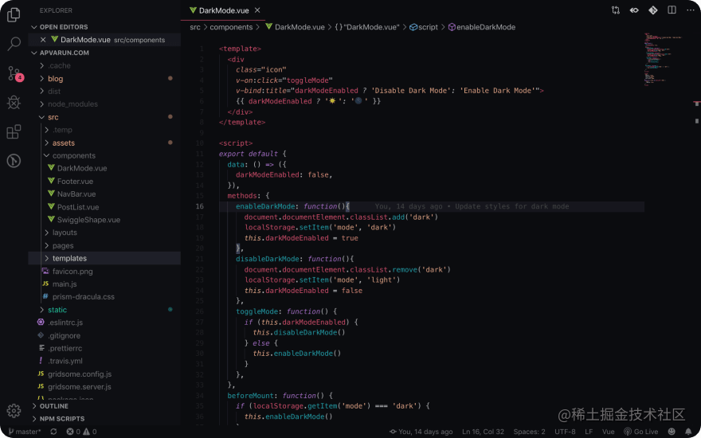Screen dimensions: 701x438
Task: Click the master branch in status bar
Action: (25, 432)
